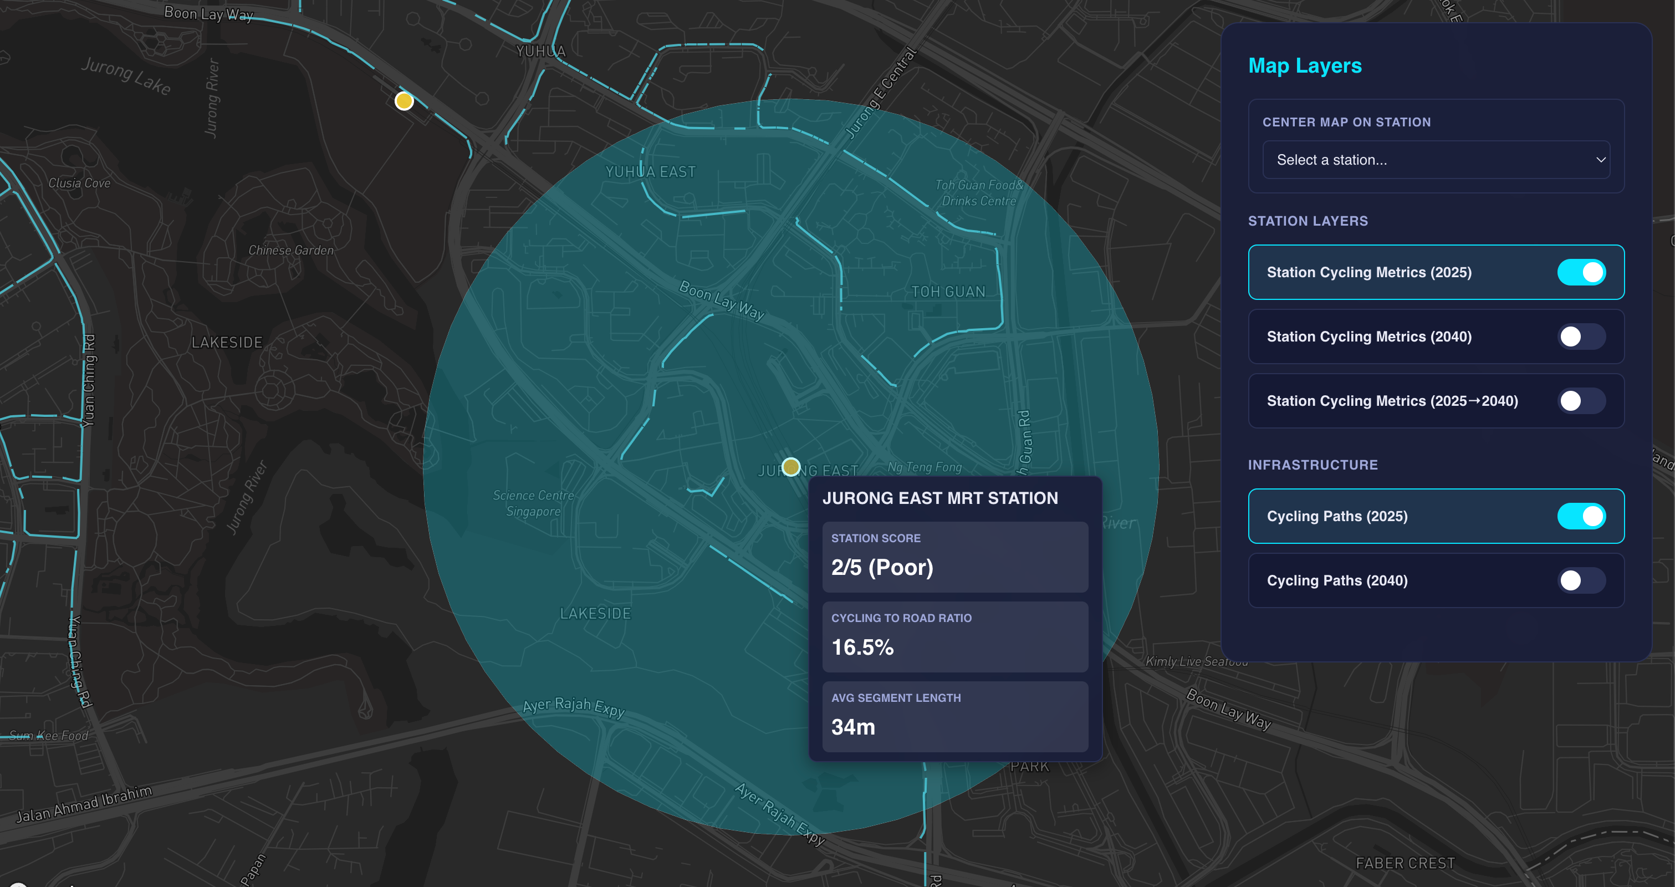The width and height of the screenshot is (1675, 887).
Task: Click the Jurong East MRT Station popup title
Action: coord(939,498)
